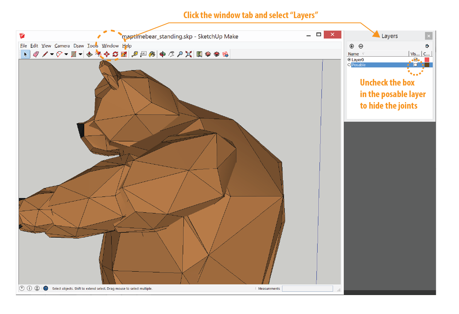The image size is (459, 314).
Task: Set Posable as the active layer
Action: [349, 65]
